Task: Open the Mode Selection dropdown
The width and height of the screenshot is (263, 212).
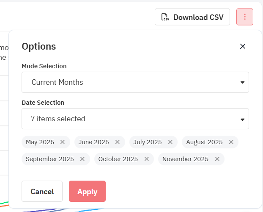Action: click(x=135, y=82)
